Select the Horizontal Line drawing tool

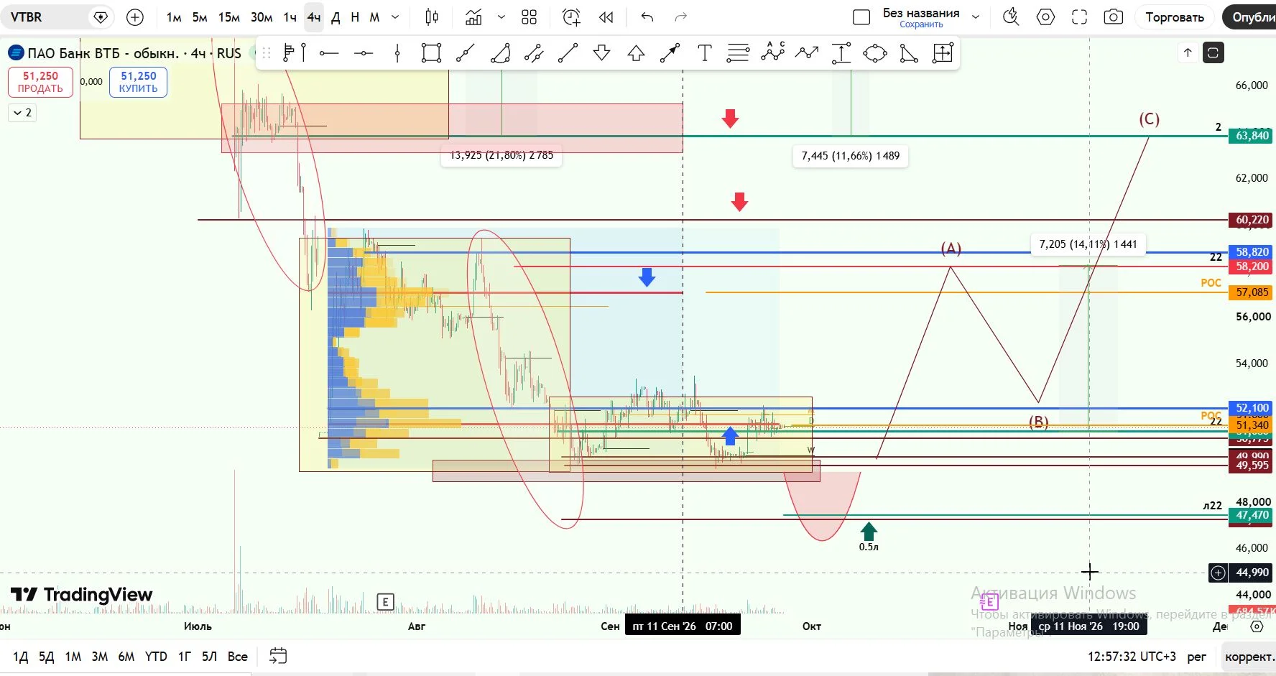pos(363,52)
